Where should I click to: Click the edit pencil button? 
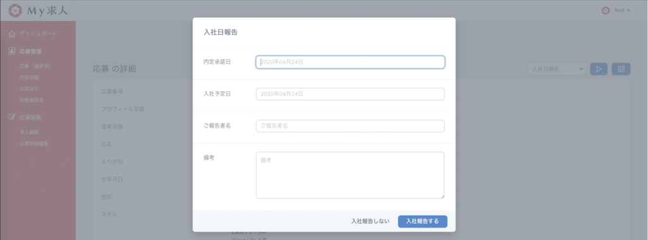(x=621, y=69)
